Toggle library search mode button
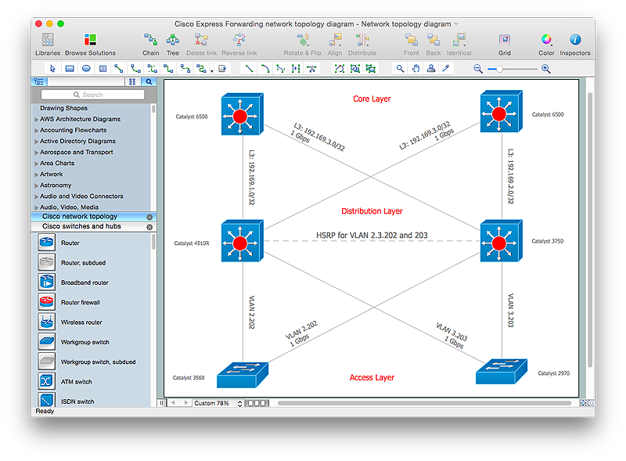This screenshot has height=461, width=626. point(149,82)
